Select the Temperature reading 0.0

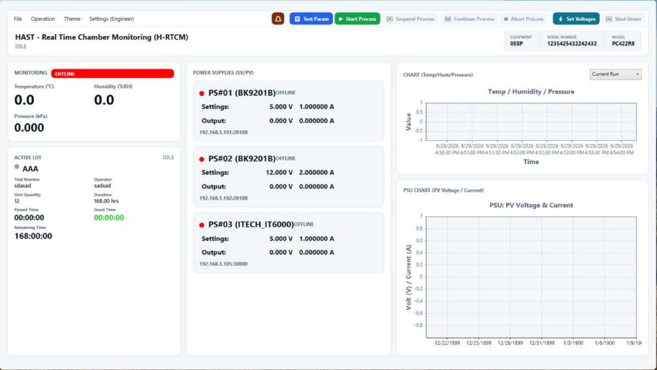[x=24, y=100]
